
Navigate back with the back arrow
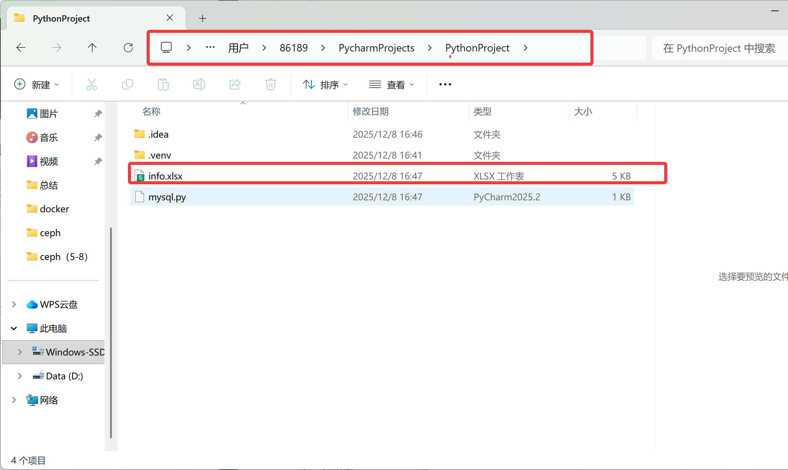pos(21,48)
